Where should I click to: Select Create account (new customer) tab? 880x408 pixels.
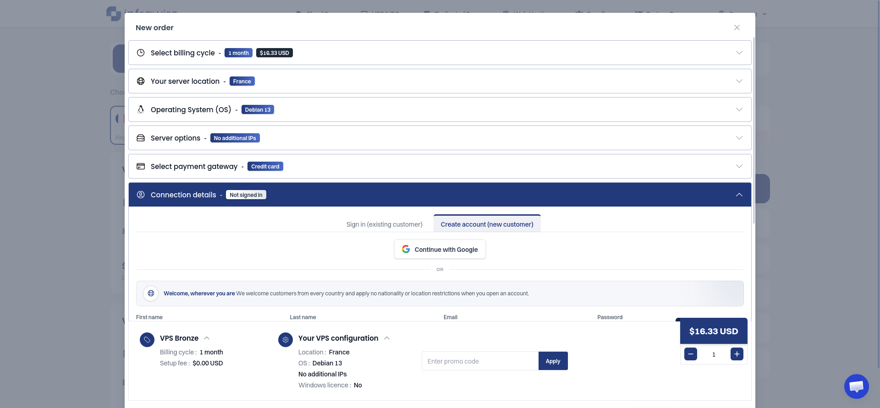[x=487, y=224]
